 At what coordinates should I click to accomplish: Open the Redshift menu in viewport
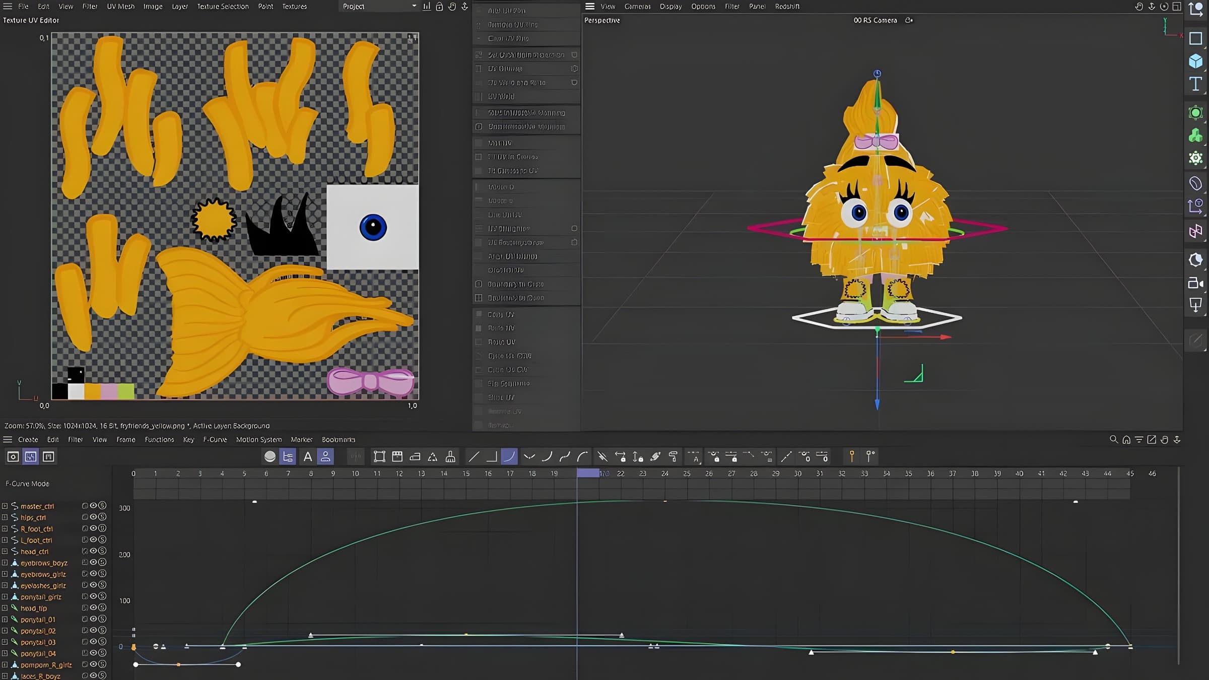pos(787,7)
